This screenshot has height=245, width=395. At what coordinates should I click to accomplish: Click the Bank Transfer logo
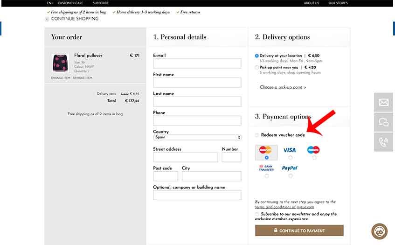click(x=266, y=168)
